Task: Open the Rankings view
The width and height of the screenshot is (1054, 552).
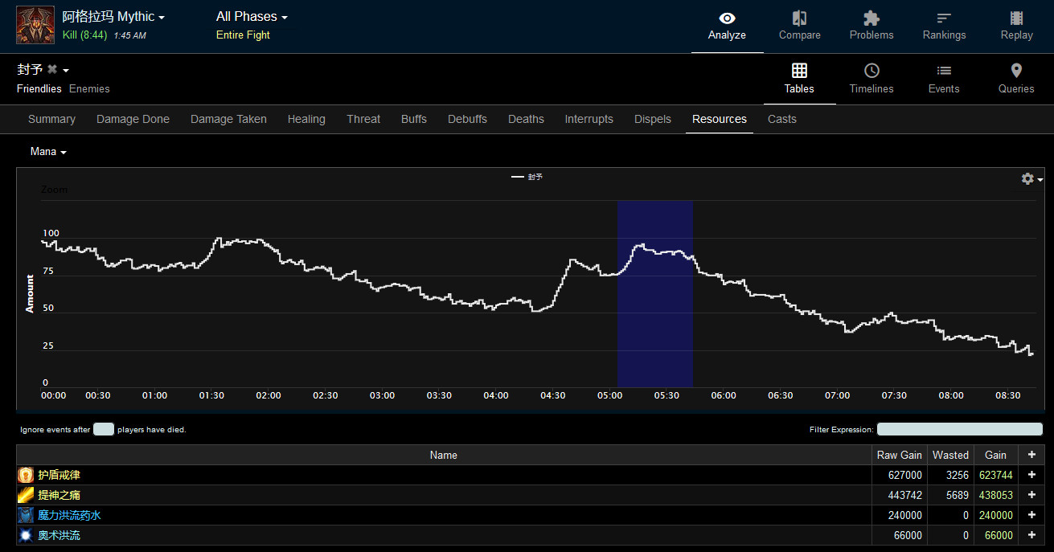Action: pos(944,18)
